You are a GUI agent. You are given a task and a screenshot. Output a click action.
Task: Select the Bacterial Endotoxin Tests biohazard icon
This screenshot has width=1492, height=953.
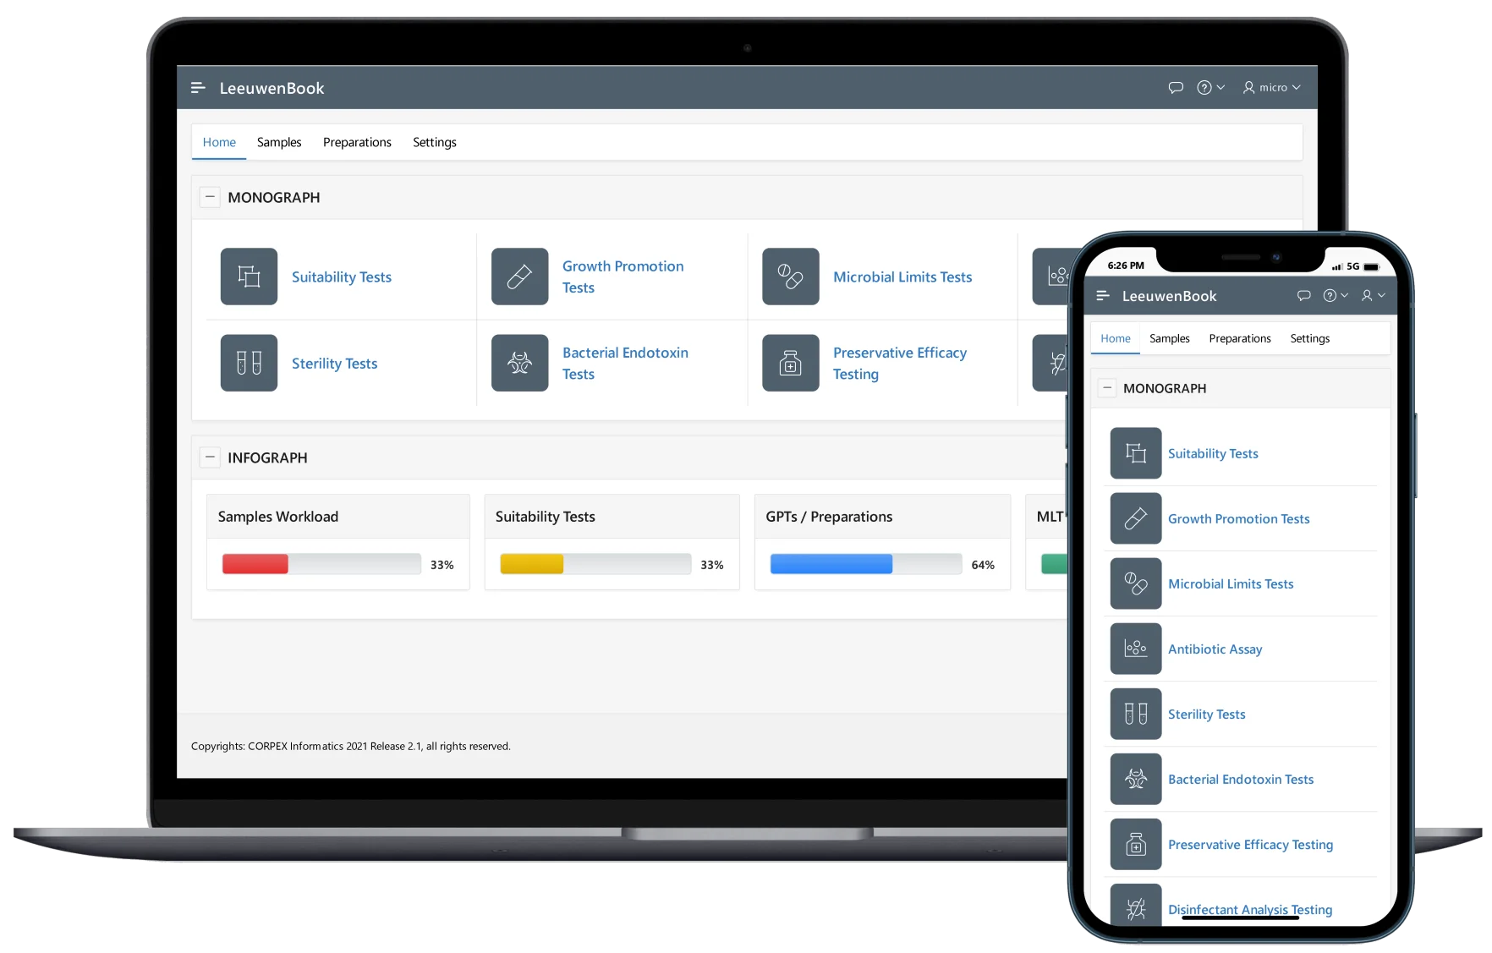518,363
